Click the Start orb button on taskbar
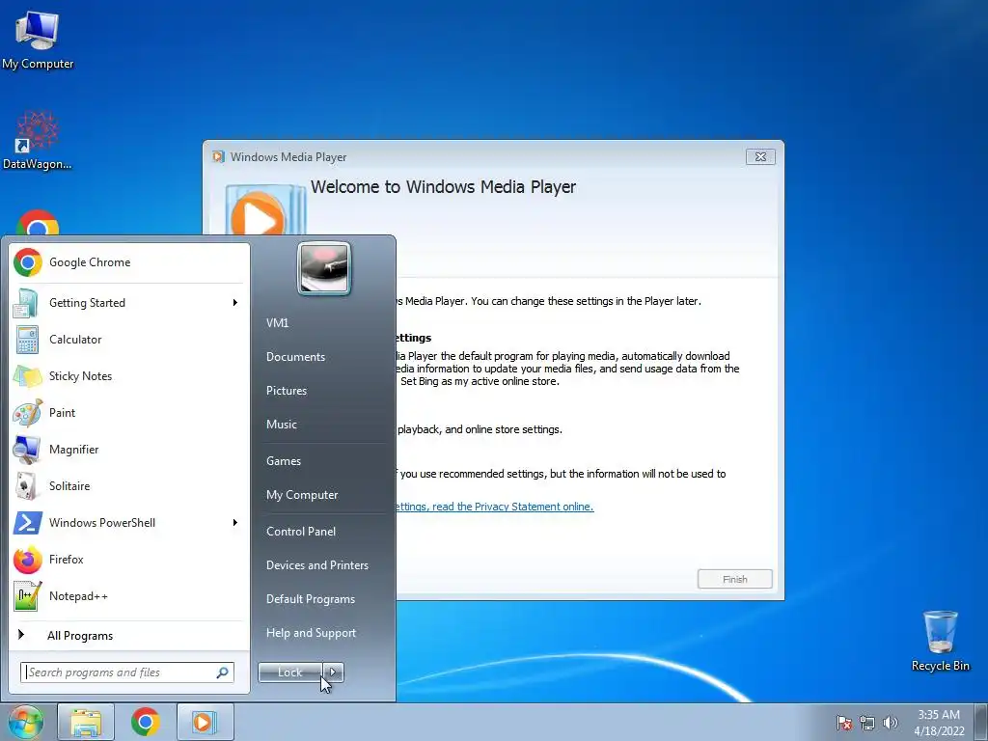The height and width of the screenshot is (741, 988). click(x=25, y=722)
